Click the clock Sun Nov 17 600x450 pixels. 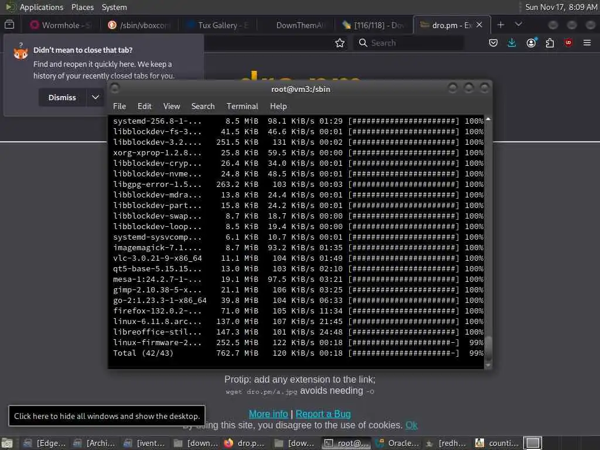coord(561,7)
